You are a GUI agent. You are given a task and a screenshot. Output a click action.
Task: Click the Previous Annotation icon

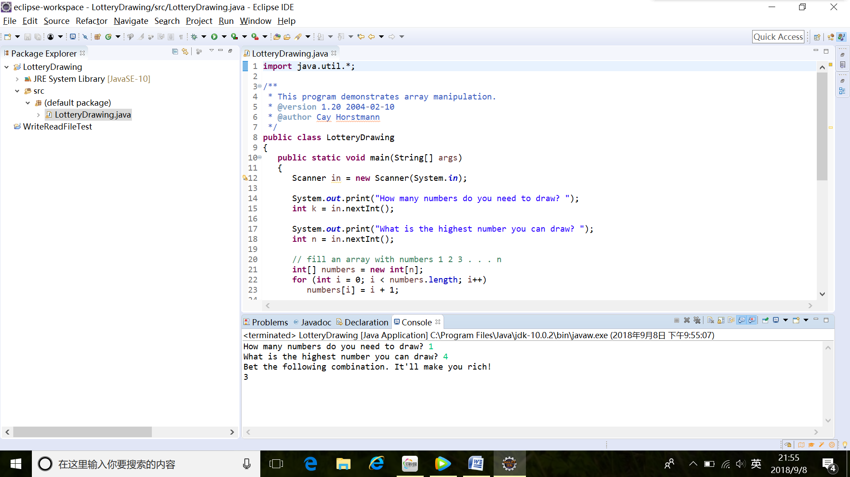click(x=341, y=37)
